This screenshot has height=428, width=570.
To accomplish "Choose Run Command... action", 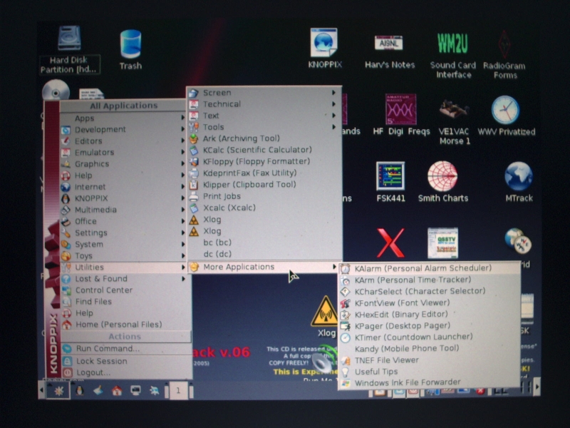I will click(125, 348).
